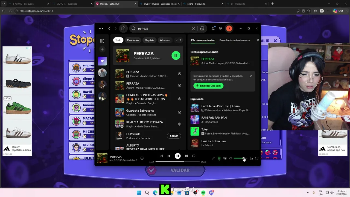
Task: Open the Windows Start menu
Action: click(x=139, y=193)
